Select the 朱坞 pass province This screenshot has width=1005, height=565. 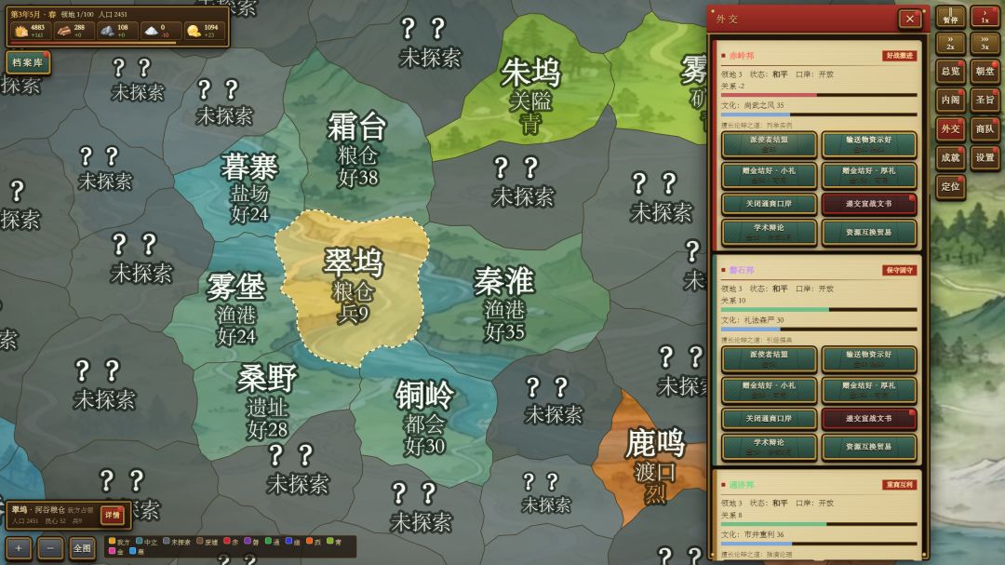click(530, 95)
